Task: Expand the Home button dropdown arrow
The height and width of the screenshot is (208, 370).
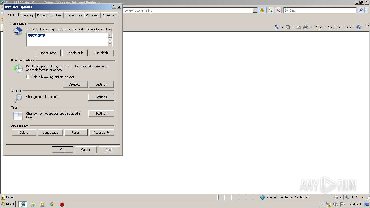Action: [x=282, y=27]
